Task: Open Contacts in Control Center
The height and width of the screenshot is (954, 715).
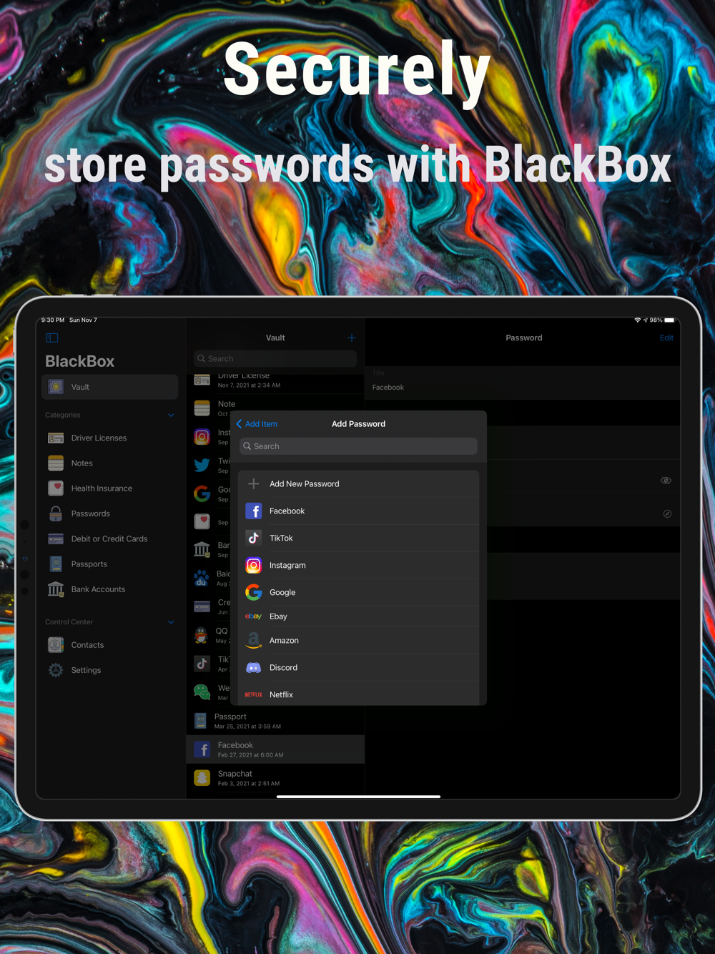Action: (110, 645)
